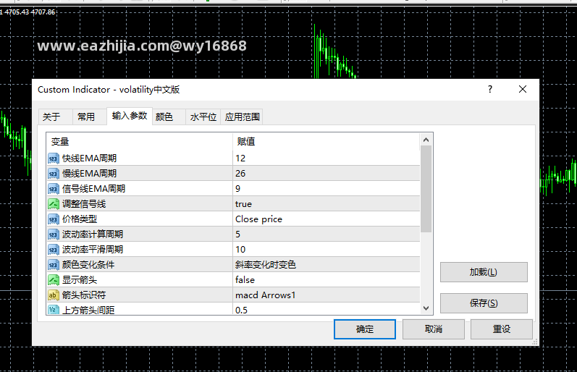Image resolution: width=577 pixels, height=372 pixels.
Task: Select the 慢线EMA周期 variable name
Action: click(x=90, y=174)
